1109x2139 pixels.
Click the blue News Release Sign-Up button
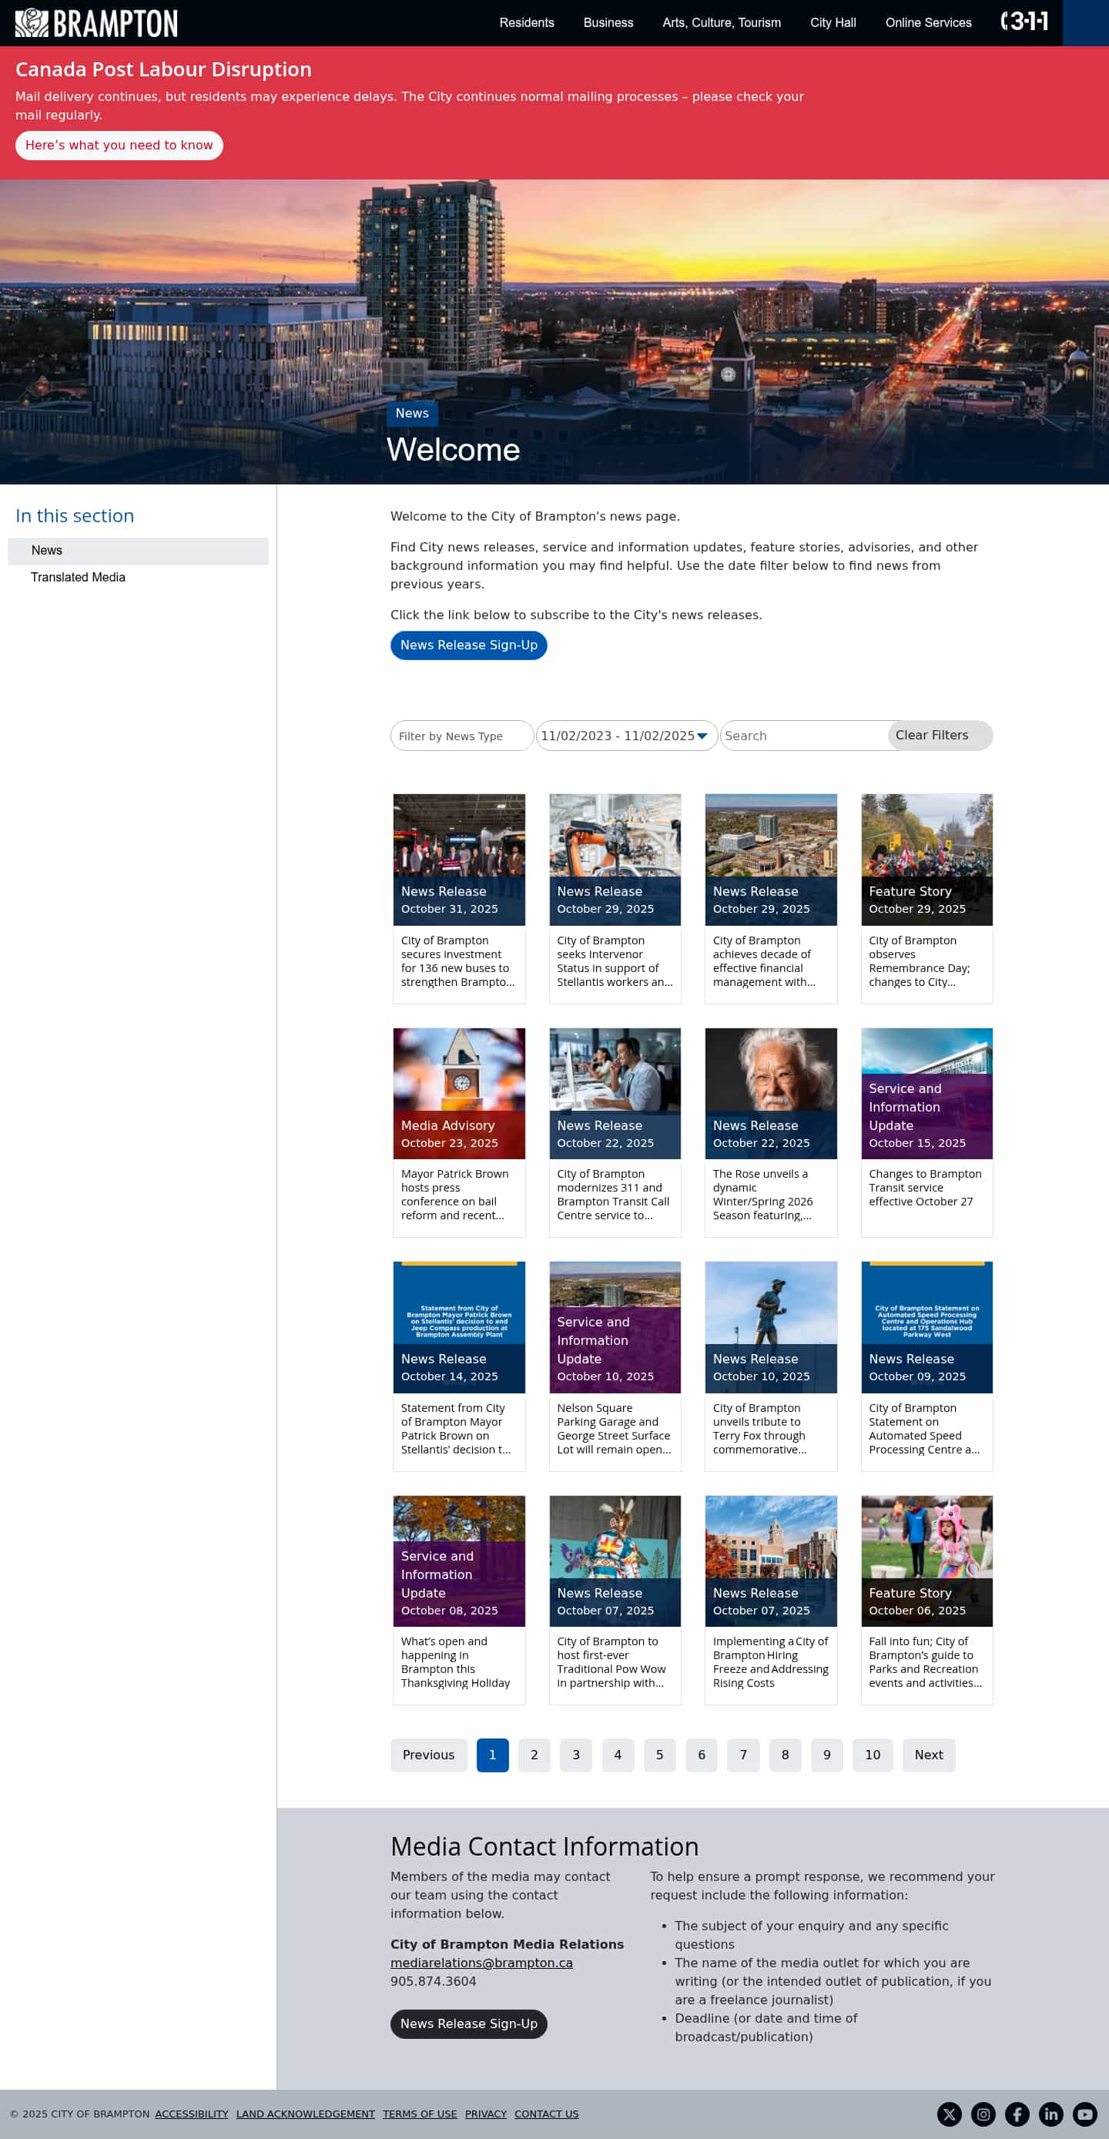(x=468, y=645)
